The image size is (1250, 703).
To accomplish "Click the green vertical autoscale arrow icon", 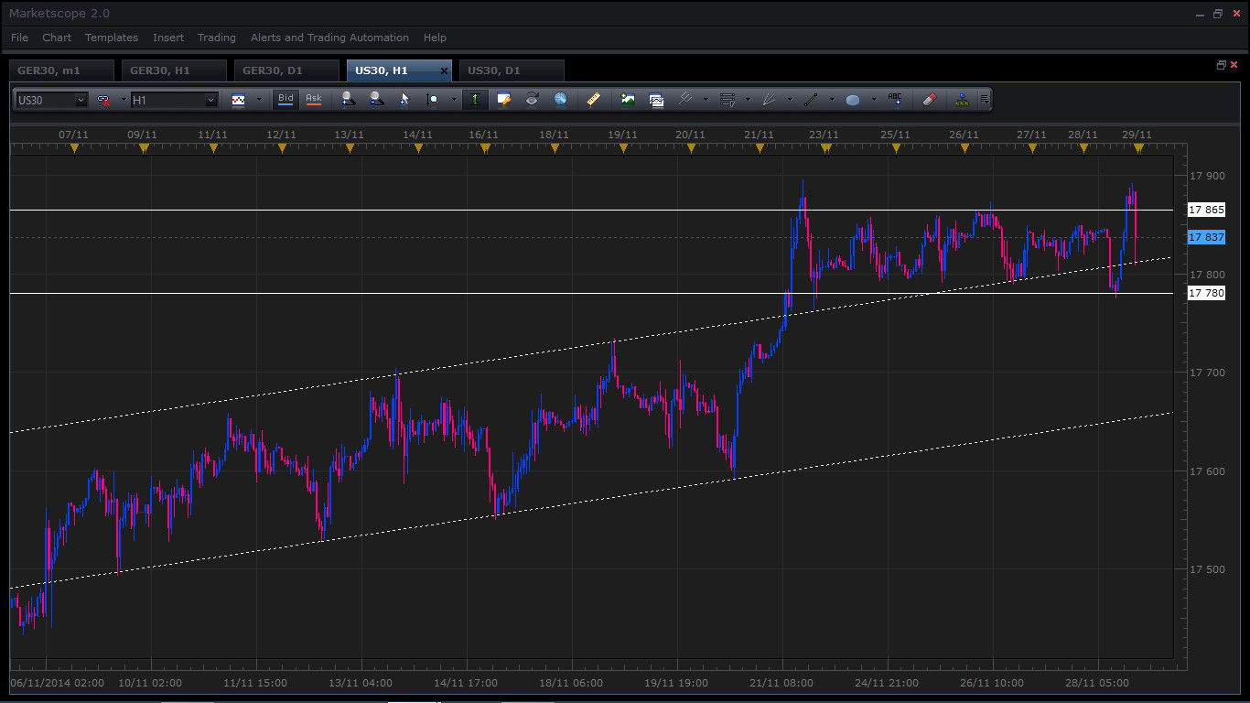I will click(475, 99).
